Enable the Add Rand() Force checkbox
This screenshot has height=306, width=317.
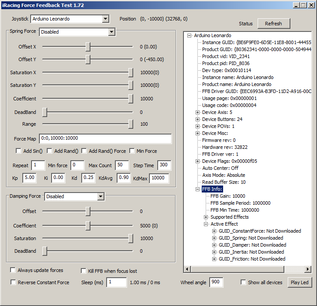84,151
